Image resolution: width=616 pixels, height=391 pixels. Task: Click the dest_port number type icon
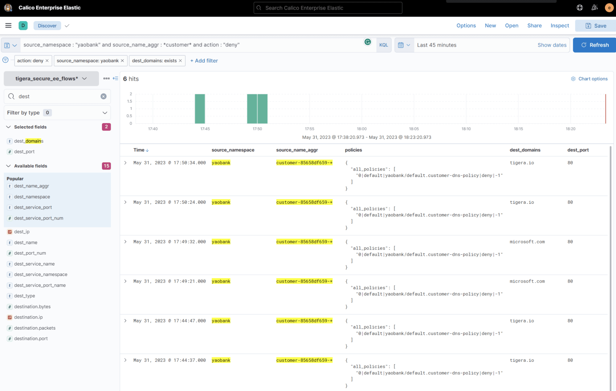pyautogui.click(x=10, y=152)
